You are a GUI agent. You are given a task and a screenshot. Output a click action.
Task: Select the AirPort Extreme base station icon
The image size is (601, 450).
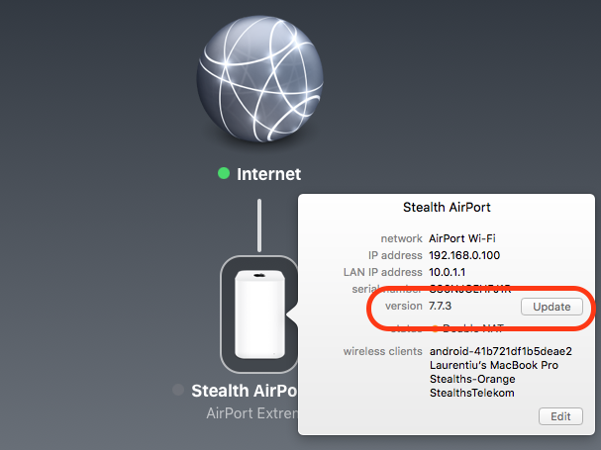[x=259, y=315]
